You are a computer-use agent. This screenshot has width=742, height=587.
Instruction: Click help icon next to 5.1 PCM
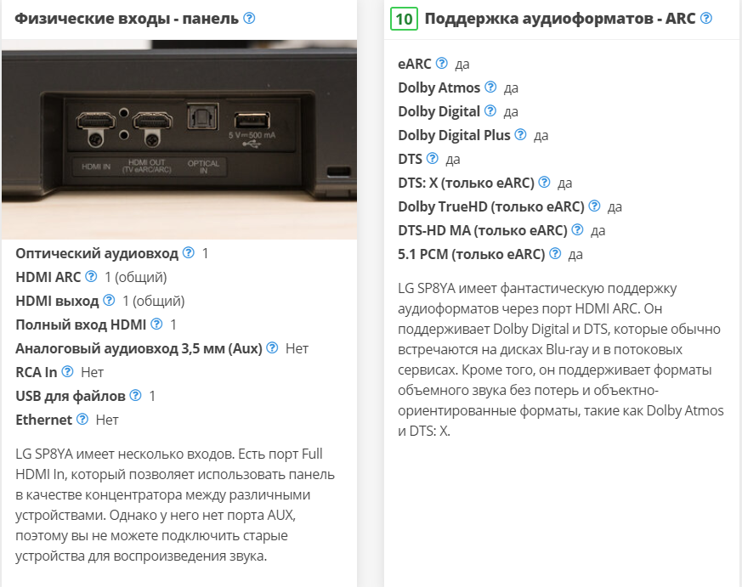[555, 253]
